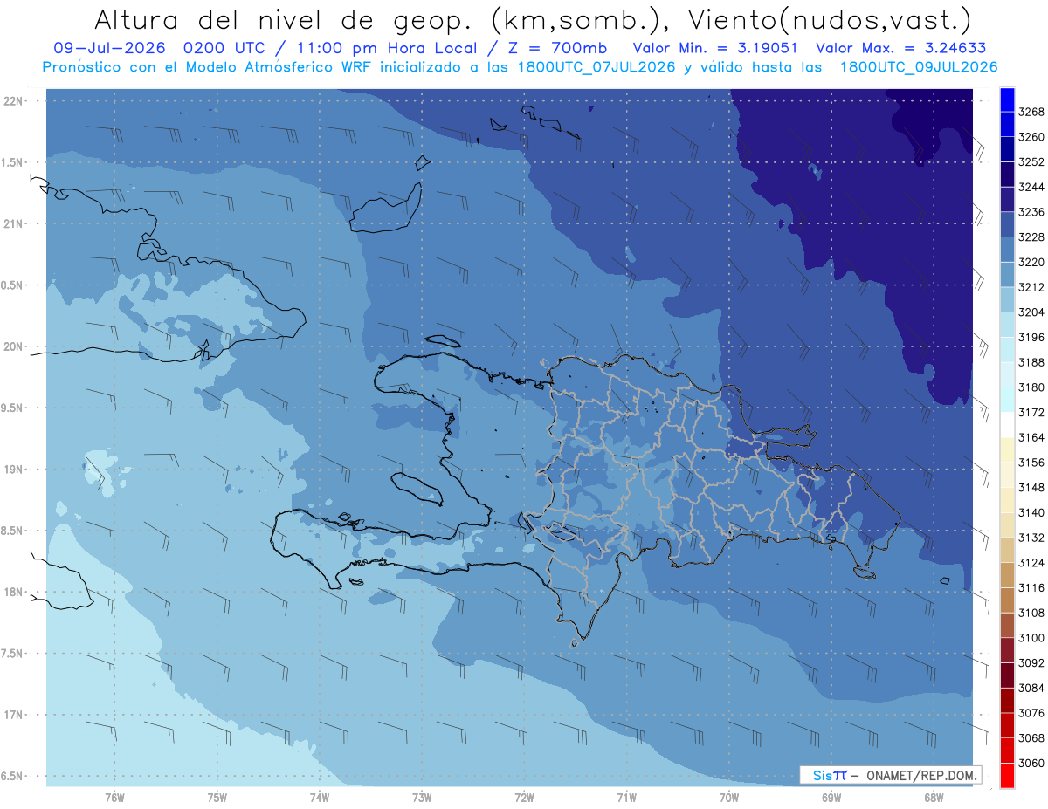Click the '0.5N' latitude label
The image size is (1048, 809).
(x=13, y=285)
